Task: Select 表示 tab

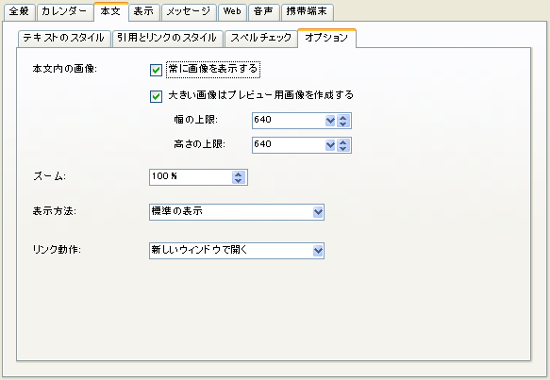Action: [143, 12]
